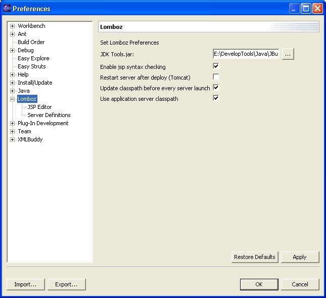
Task: Maximize the Preferences window
Action: [306, 9]
